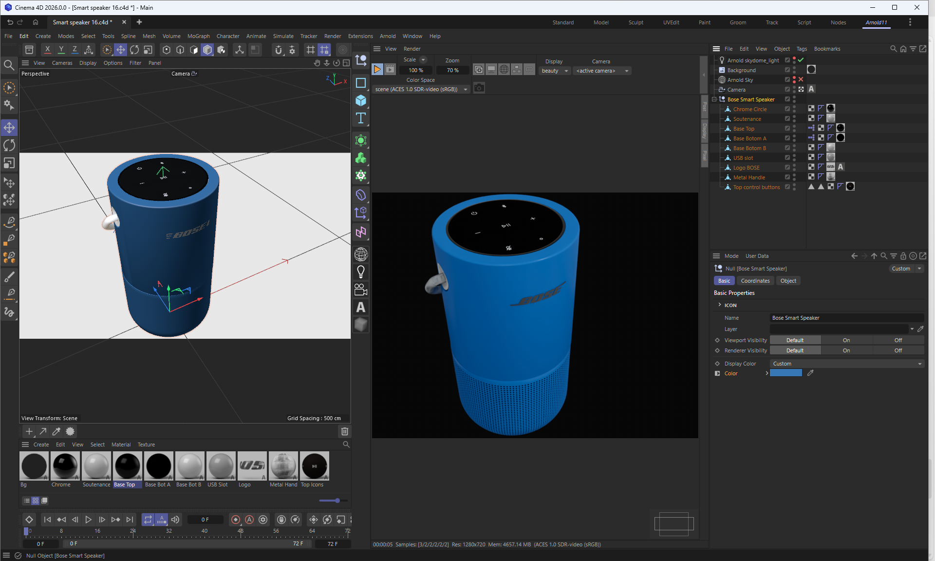Delete material using trash icon
Viewport: 935px width, 561px height.
click(x=344, y=431)
